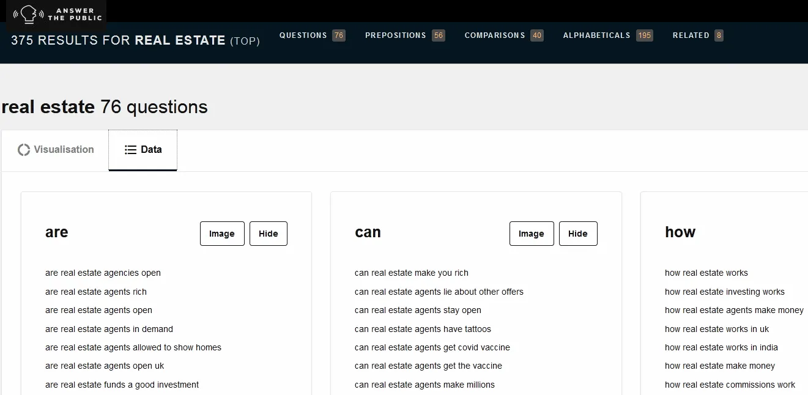The width and height of the screenshot is (808, 395).
Task: Open 'how real estate works' query
Action: tap(706, 273)
